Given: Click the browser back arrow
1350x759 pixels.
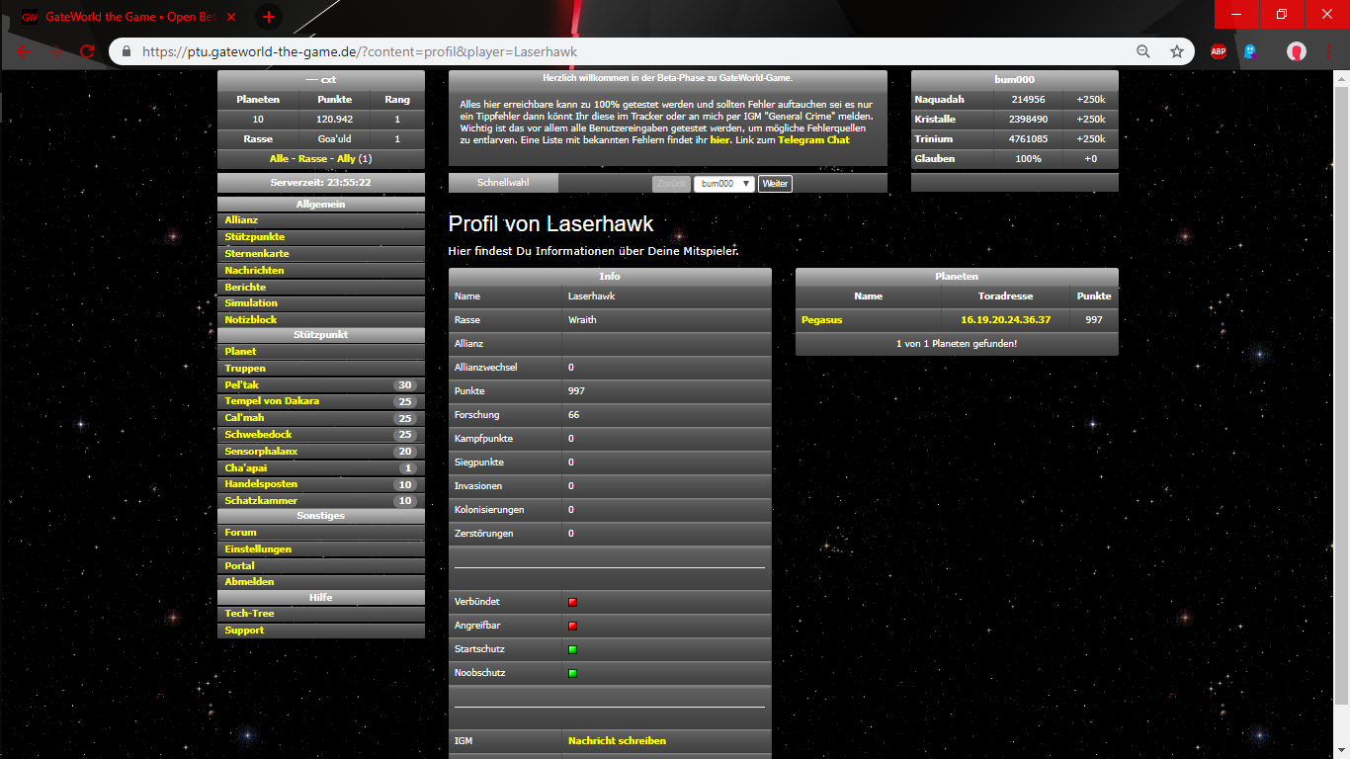Looking at the screenshot, I should [24, 51].
